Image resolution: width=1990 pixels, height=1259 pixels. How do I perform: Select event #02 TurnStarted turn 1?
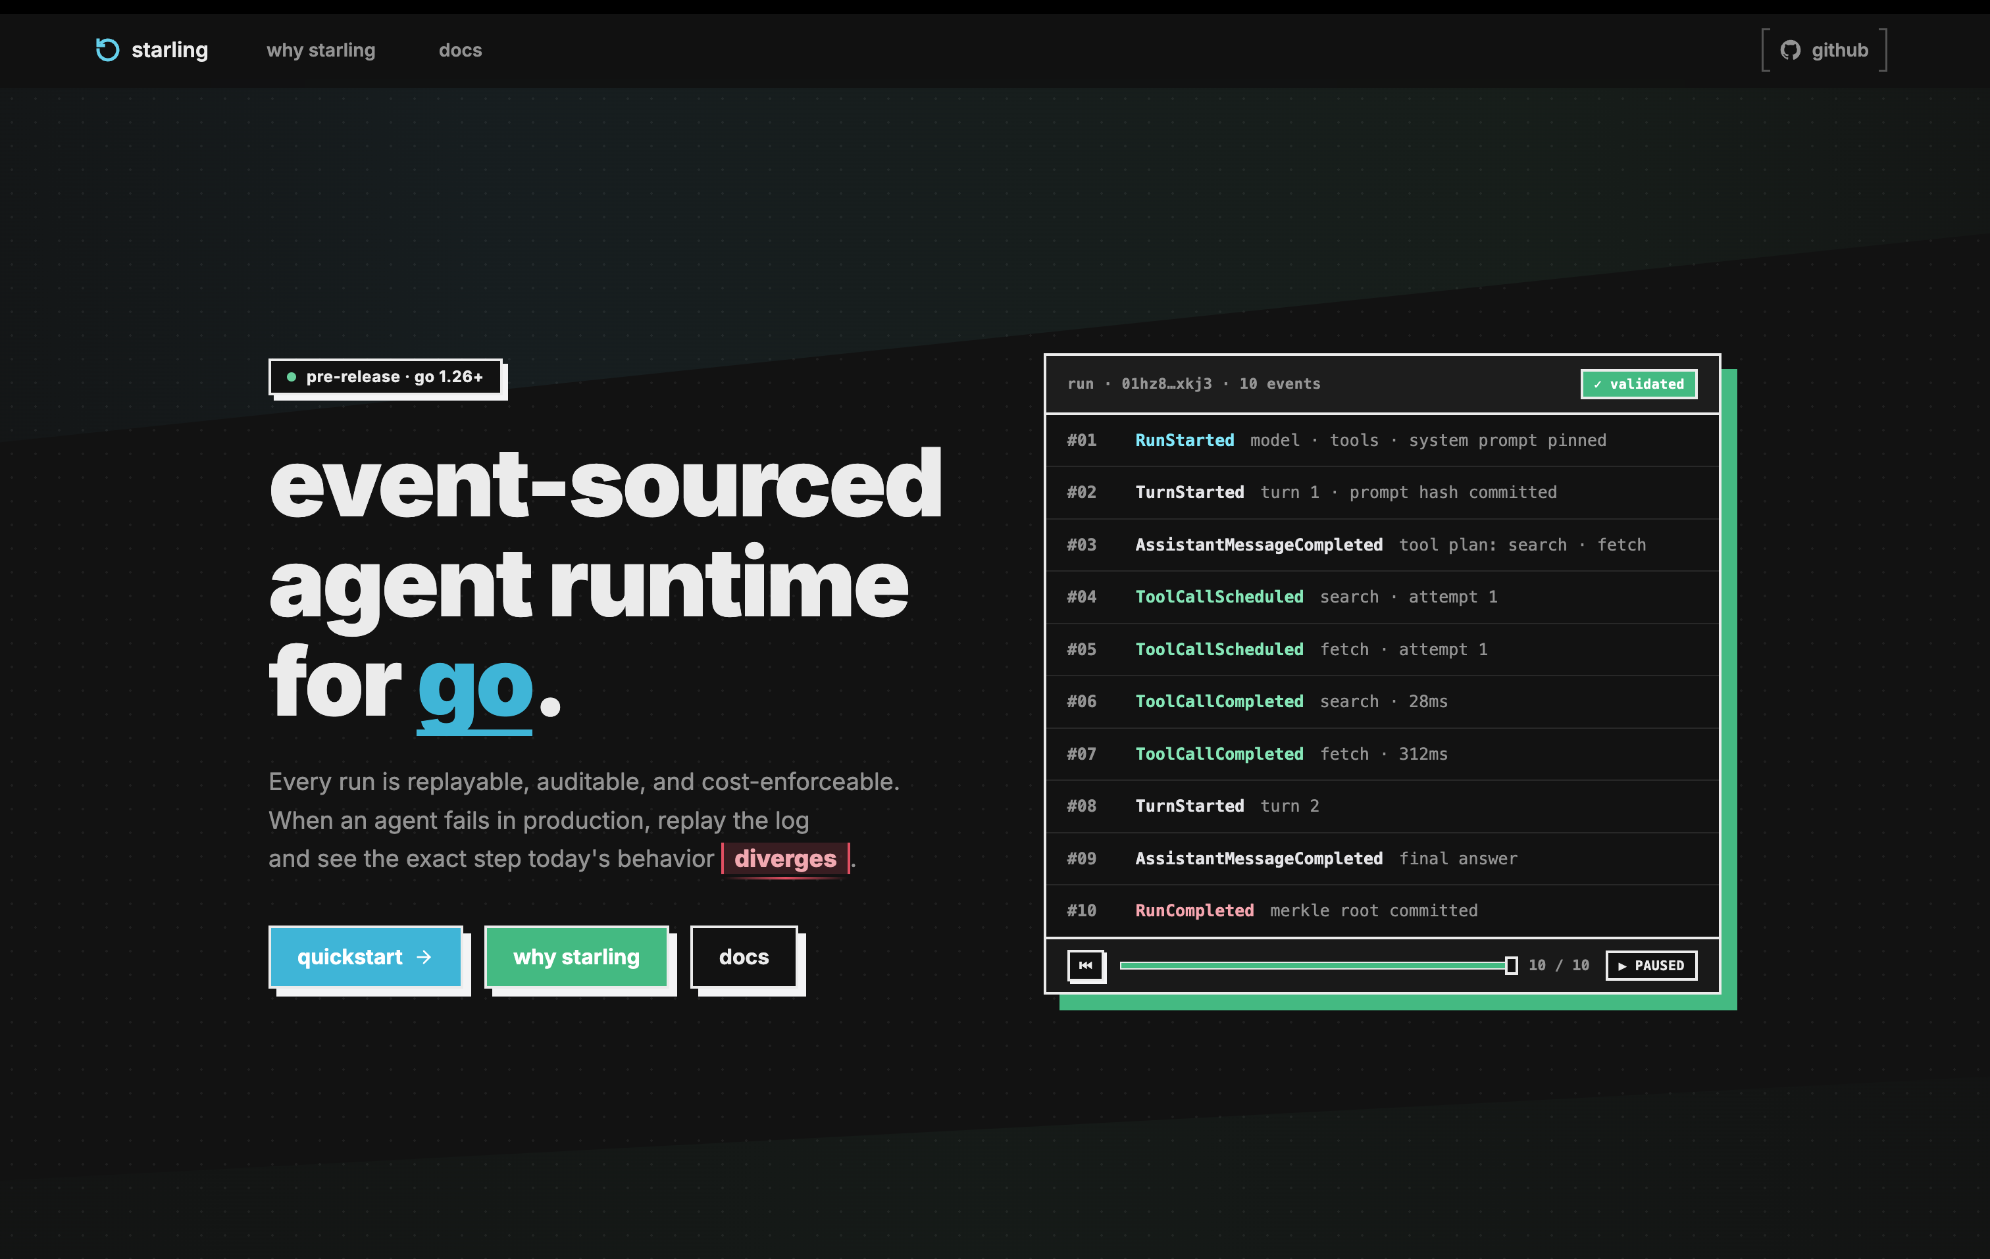pos(1382,493)
